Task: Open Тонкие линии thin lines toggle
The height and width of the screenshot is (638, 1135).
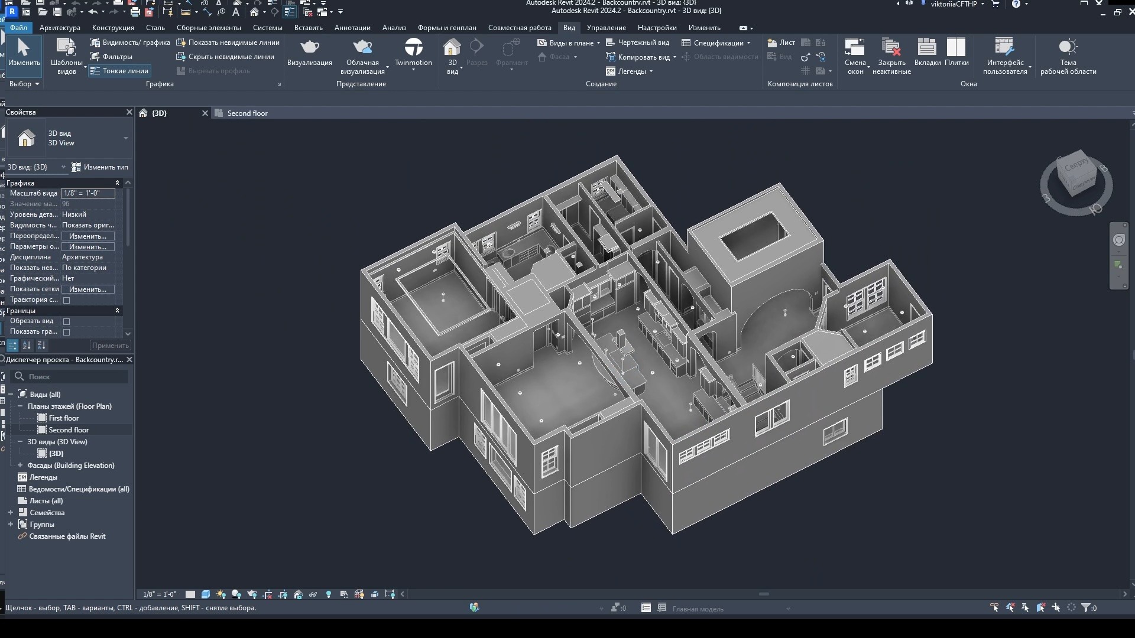Action: coord(118,71)
